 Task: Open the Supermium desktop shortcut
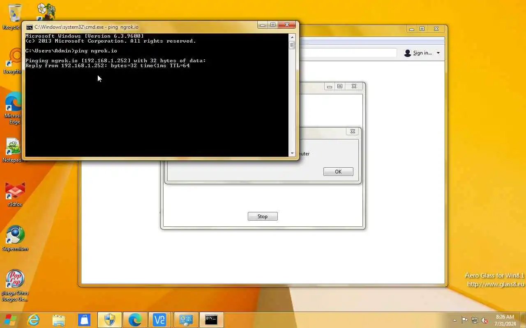15,239
